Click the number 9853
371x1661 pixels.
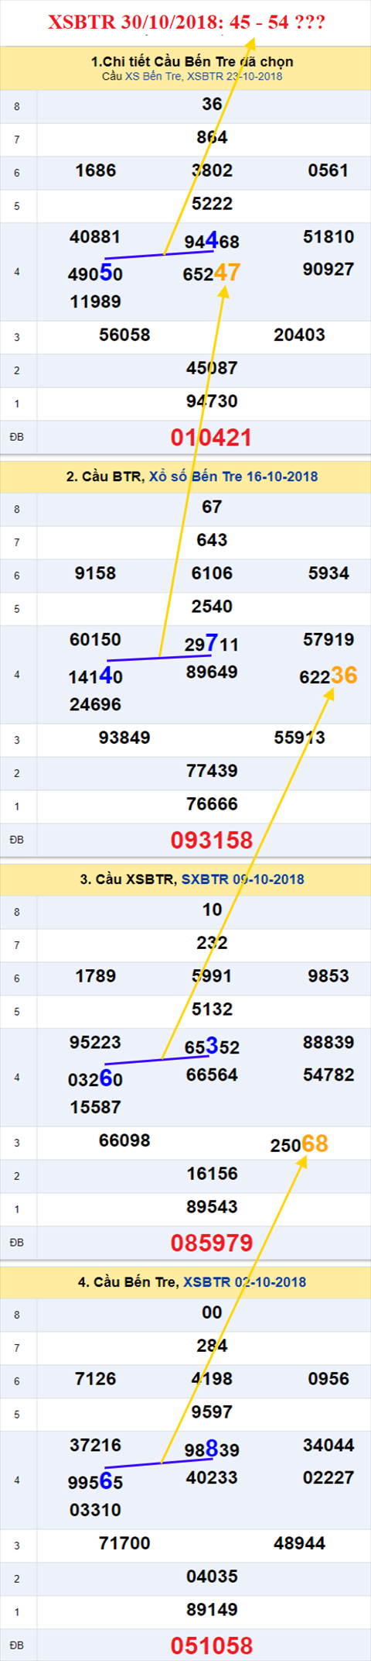coord(328,976)
